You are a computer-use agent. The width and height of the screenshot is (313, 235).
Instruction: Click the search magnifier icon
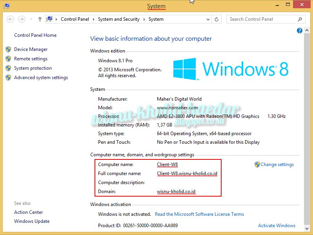300,19
